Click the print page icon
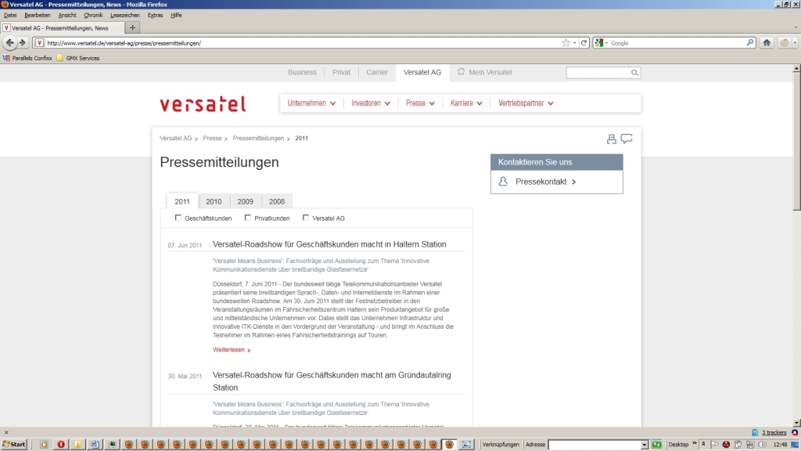The width and height of the screenshot is (801, 451). 612,139
